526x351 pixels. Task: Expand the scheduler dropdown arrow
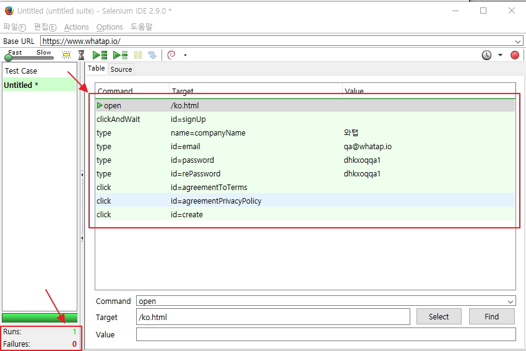[x=500, y=55]
